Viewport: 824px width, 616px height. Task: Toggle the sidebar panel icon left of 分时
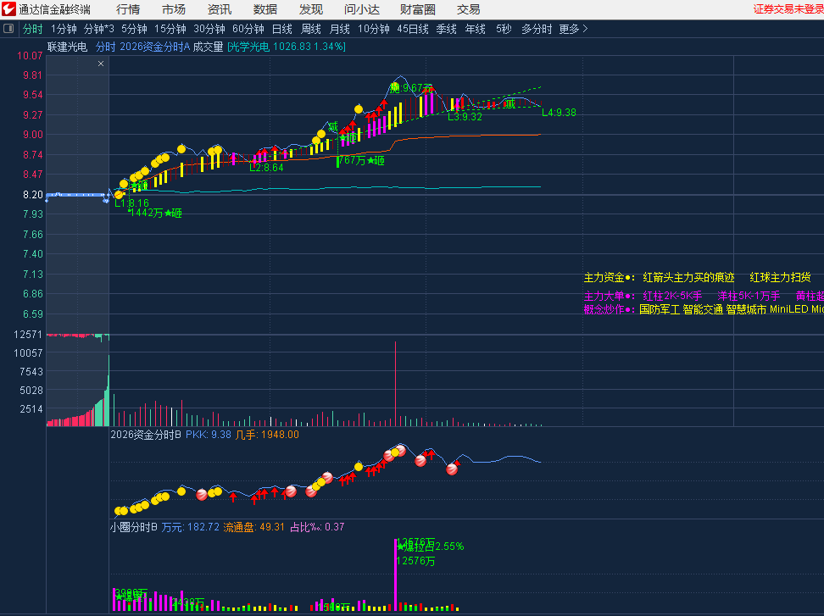pos(9,29)
